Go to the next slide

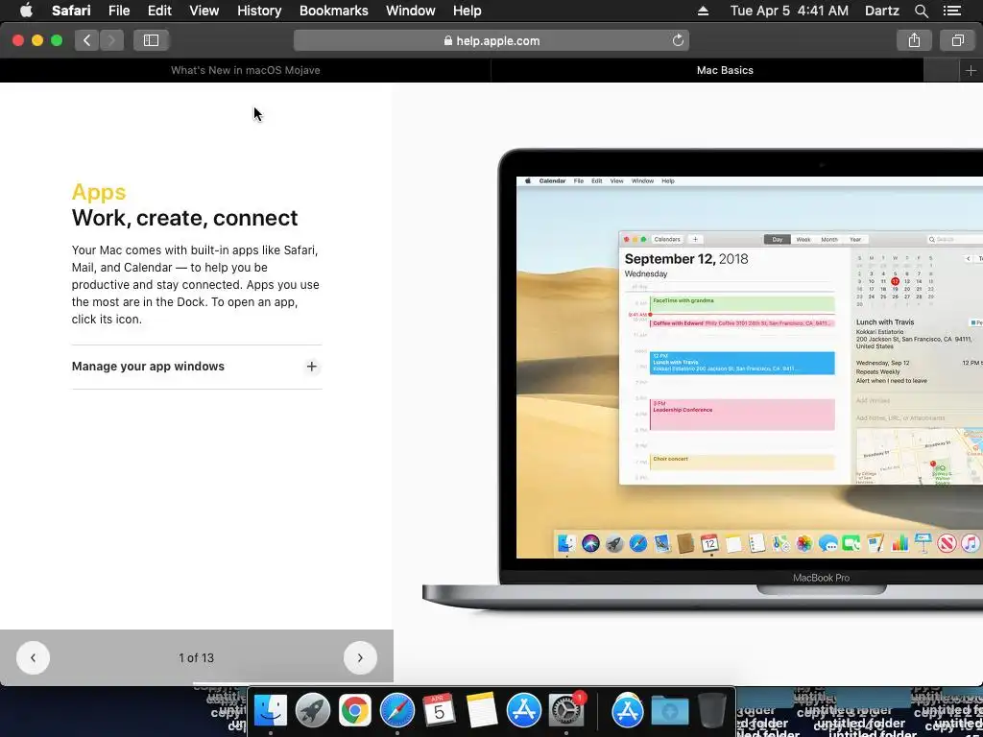[360, 657]
